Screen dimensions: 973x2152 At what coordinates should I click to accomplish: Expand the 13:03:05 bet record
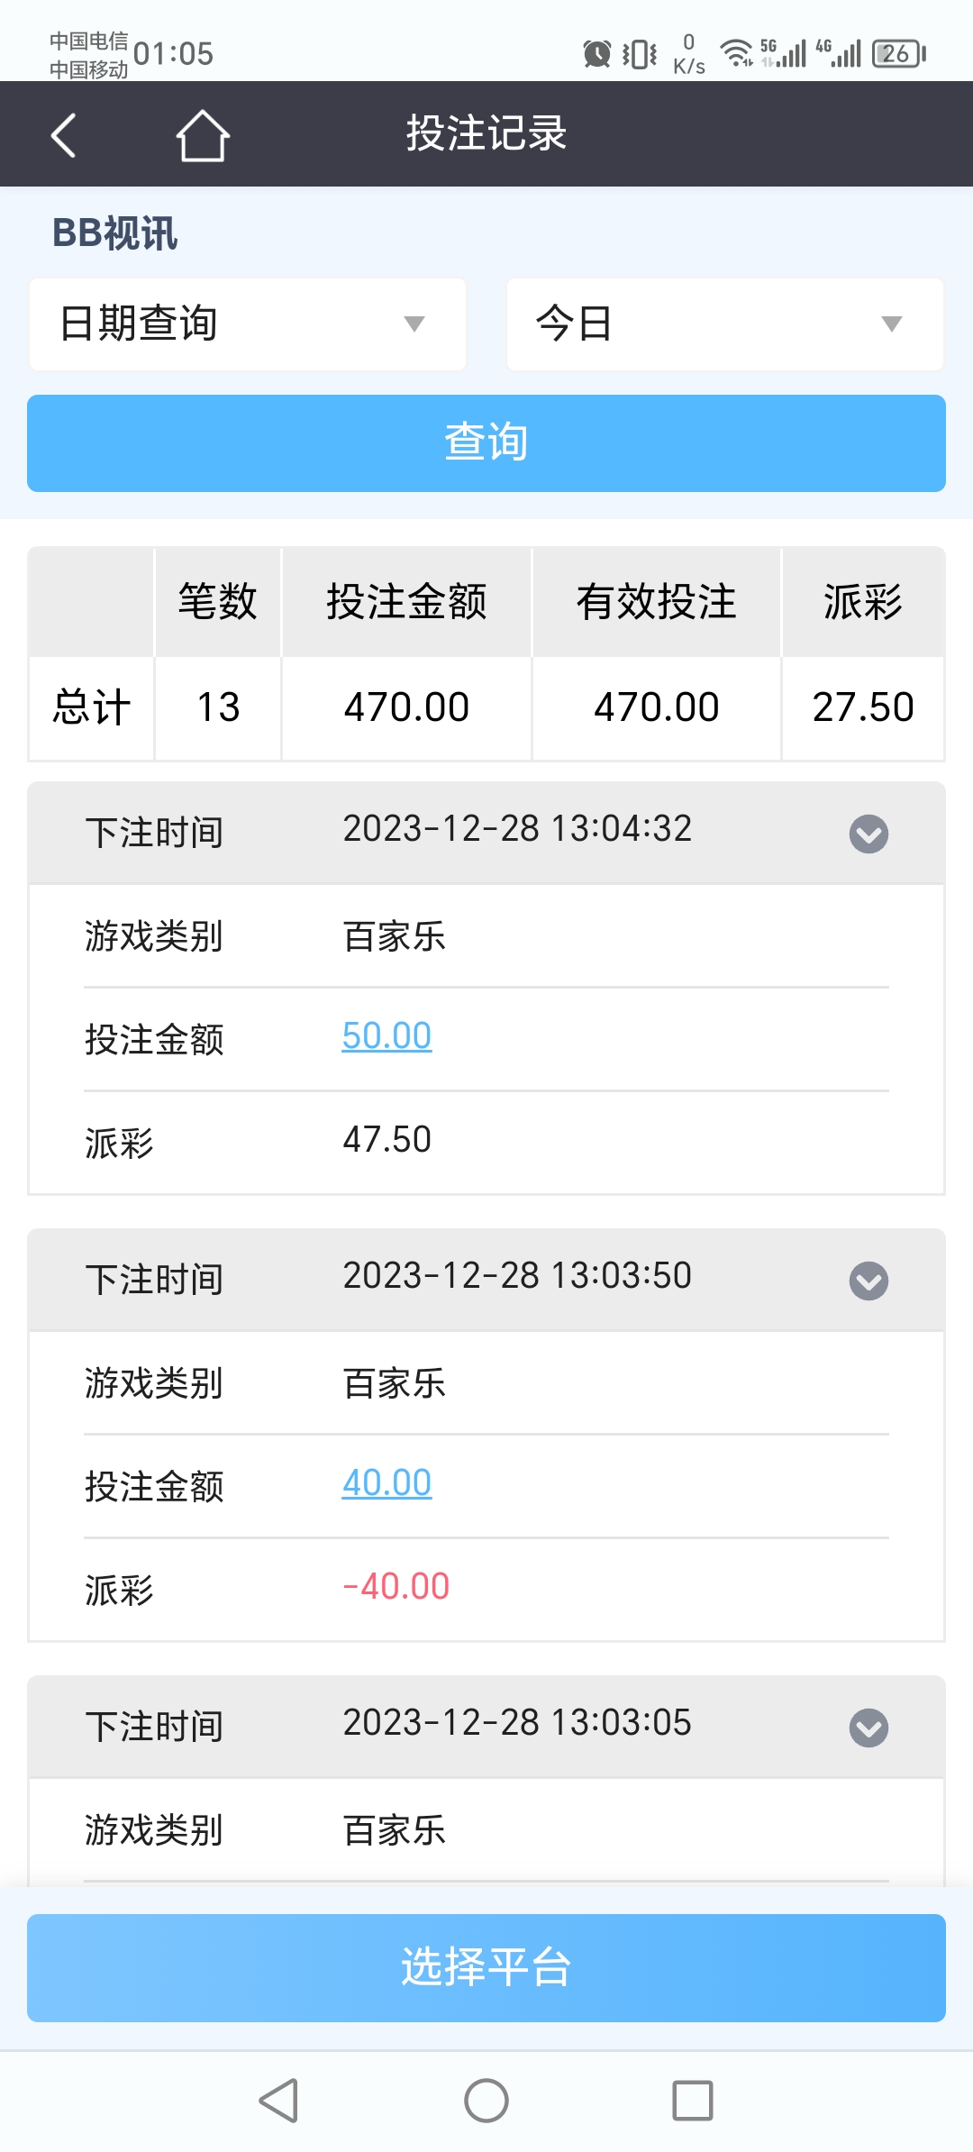[x=868, y=1728]
